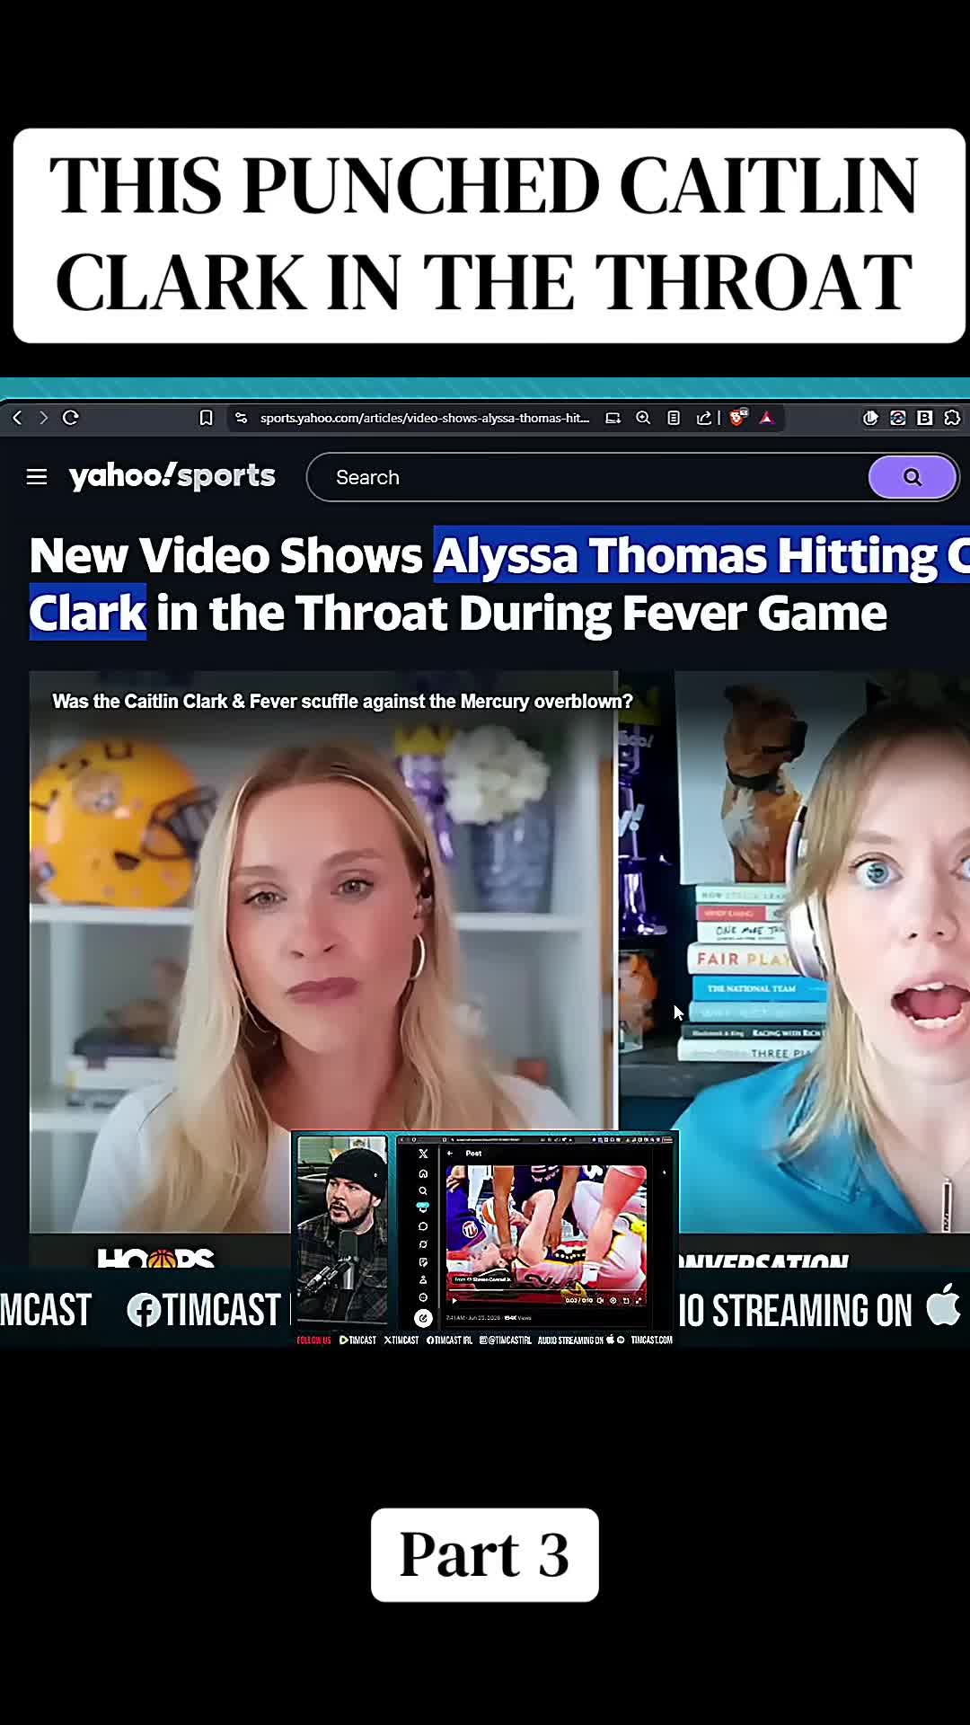Click the blonde host video thumbnail
Image resolution: width=970 pixels, height=1725 pixels.
pyautogui.click(x=323, y=952)
